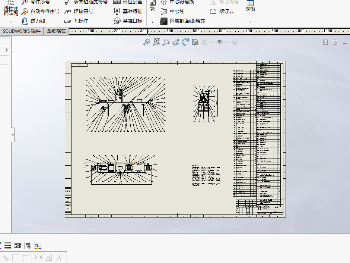
Task: Click the horizontal ruler bar
Action: pos(209,31)
